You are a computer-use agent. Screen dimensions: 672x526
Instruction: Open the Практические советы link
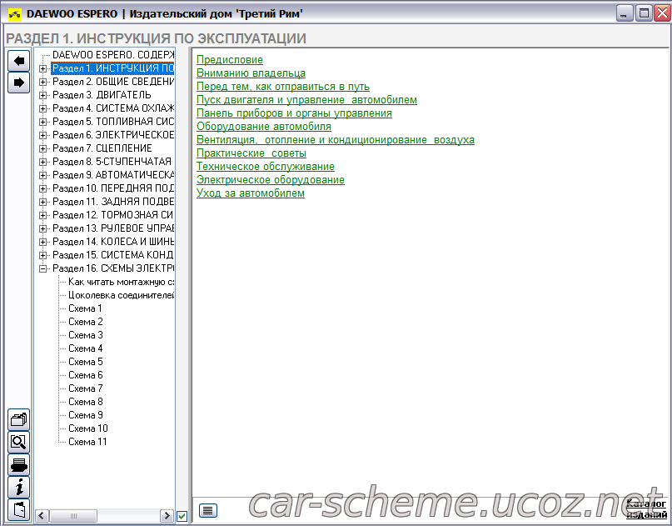coord(251,153)
